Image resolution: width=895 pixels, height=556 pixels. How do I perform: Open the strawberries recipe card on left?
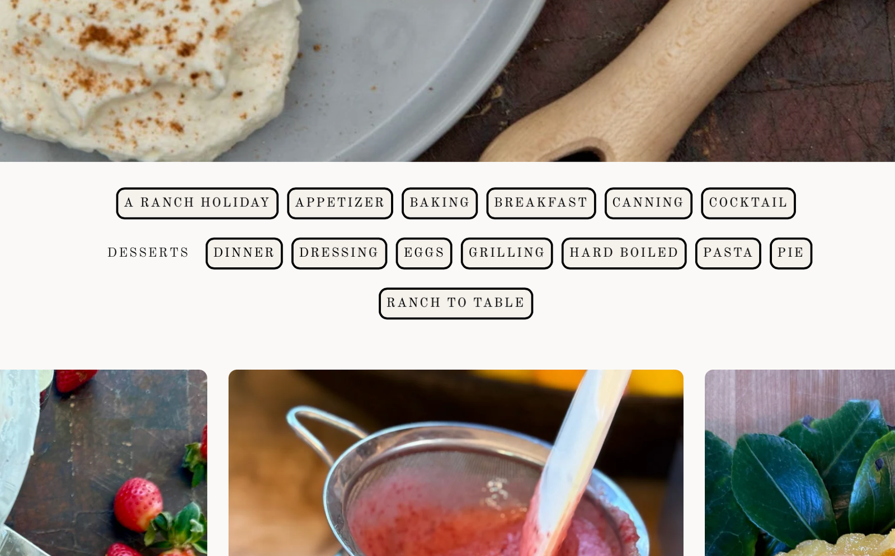point(103,463)
